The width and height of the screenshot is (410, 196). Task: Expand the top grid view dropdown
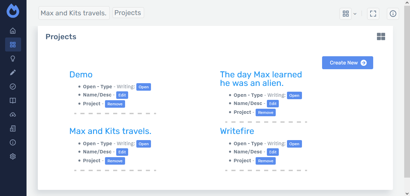tap(346, 14)
